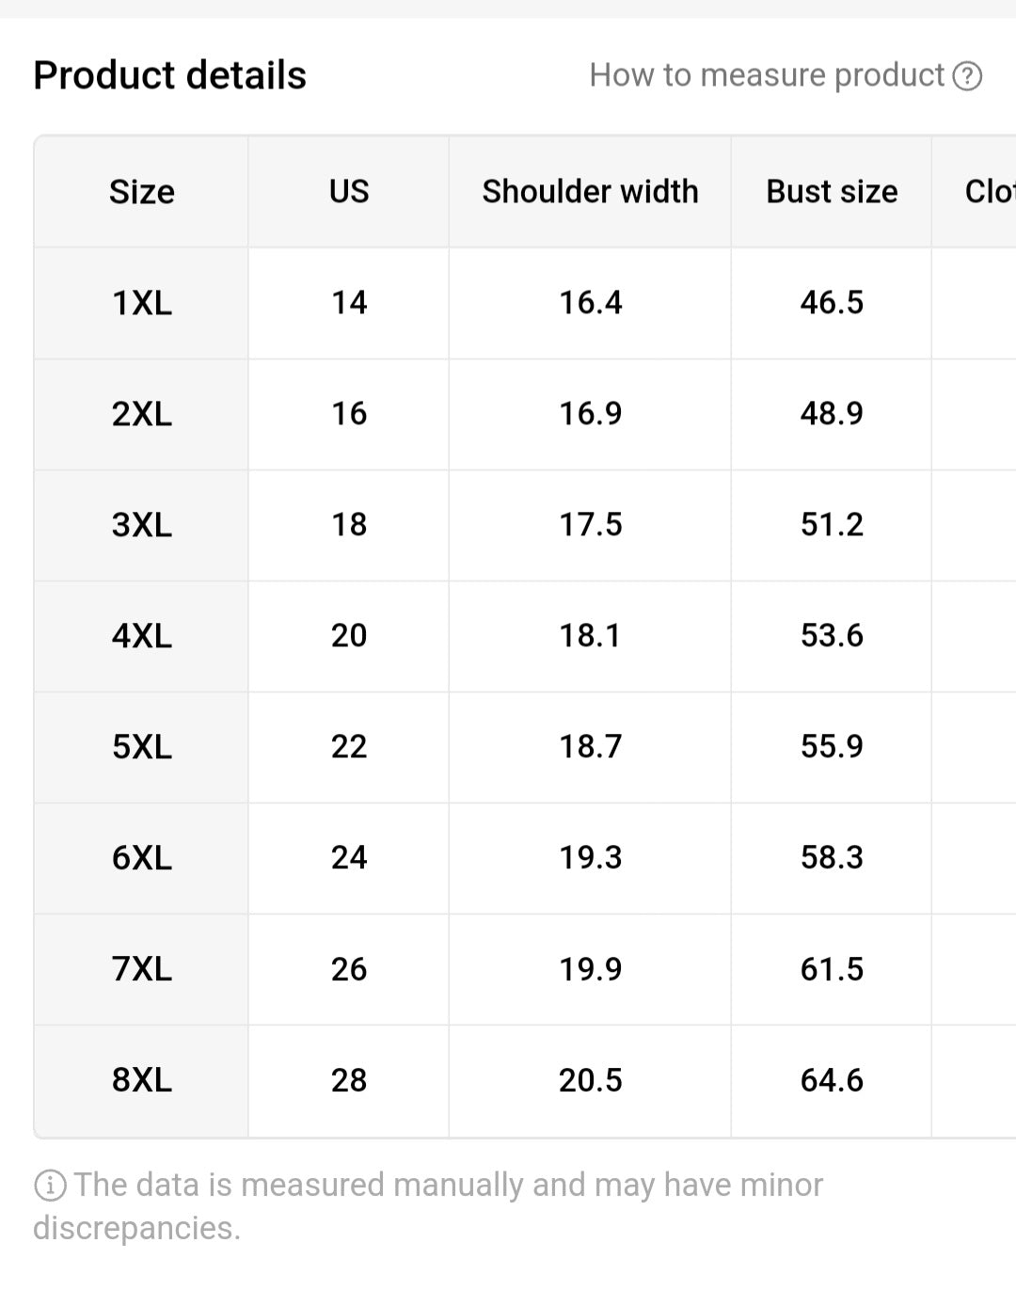This screenshot has width=1016, height=1290.
Task: Select the US column header
Action: (x=347, y=191)
